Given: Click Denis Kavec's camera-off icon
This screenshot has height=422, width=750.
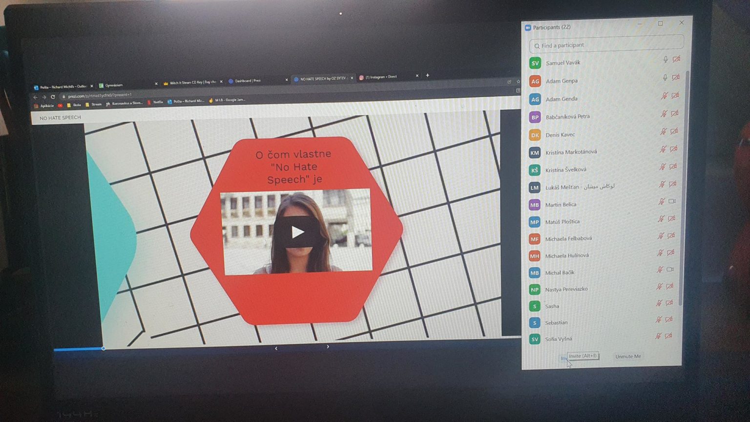Looking at the screenshot, I should click(x=674, y=131).
